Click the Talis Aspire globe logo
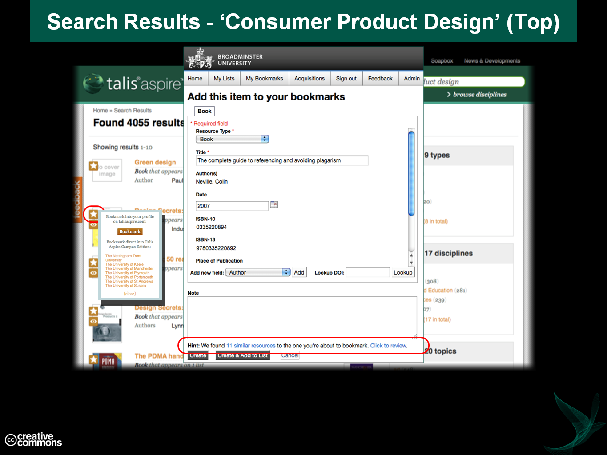 pos(93,84)
